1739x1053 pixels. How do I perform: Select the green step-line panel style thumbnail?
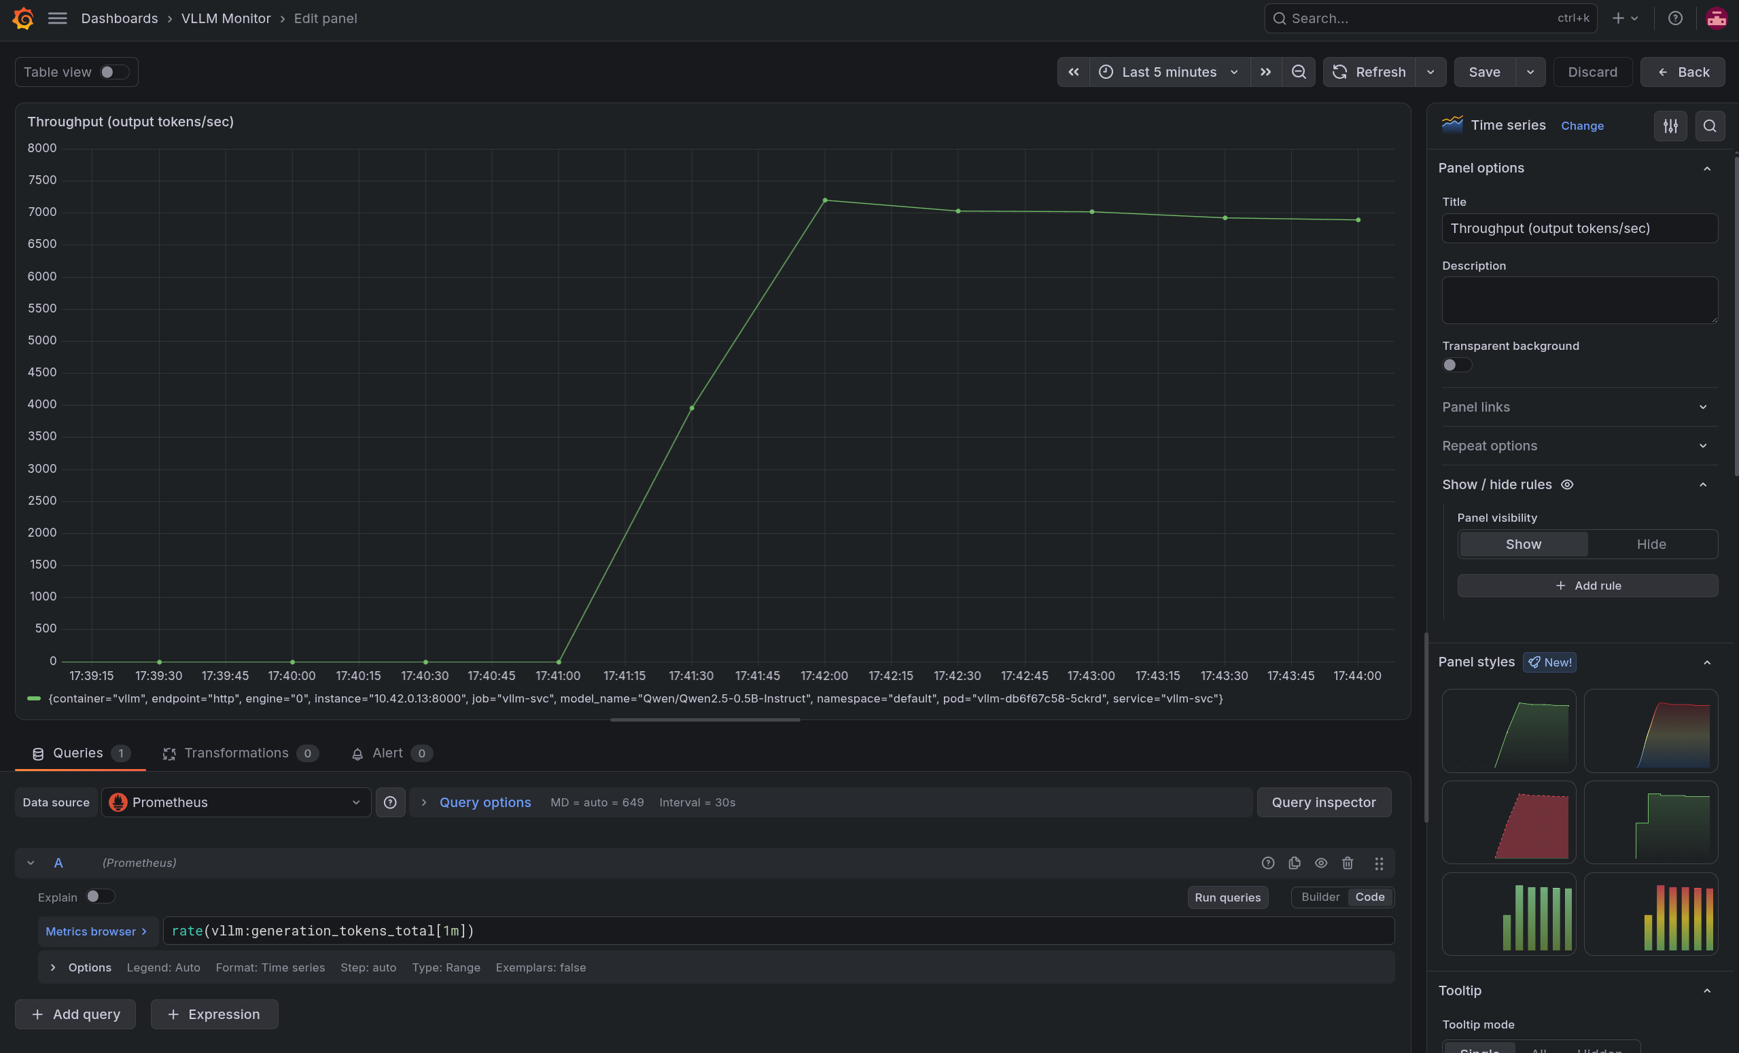click(1650, 822)
